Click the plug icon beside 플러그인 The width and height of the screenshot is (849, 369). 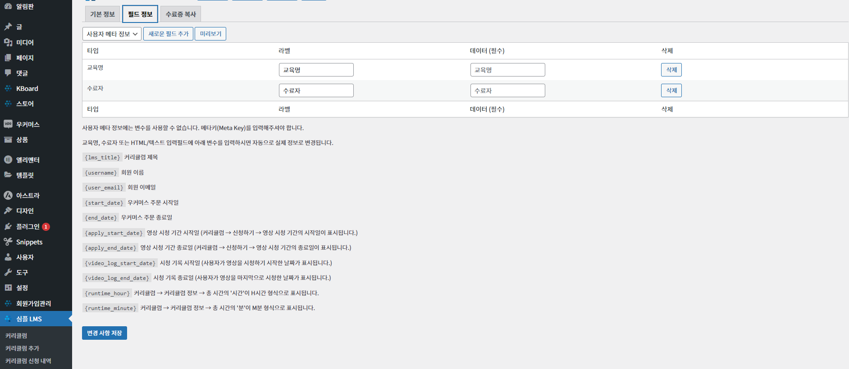coord(8,226)
